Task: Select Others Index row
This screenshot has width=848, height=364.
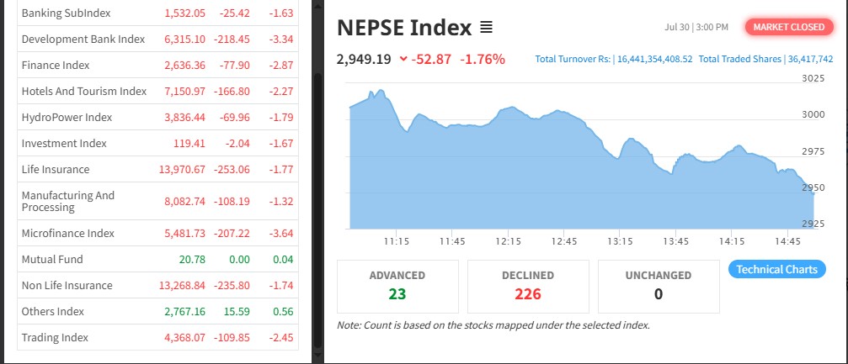Action: point(53,312)
